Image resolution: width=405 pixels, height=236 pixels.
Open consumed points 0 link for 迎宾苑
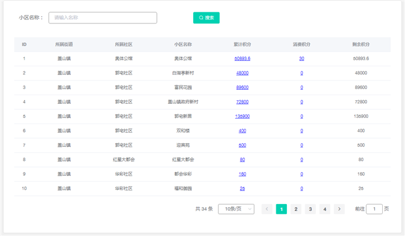coord(302,145)
